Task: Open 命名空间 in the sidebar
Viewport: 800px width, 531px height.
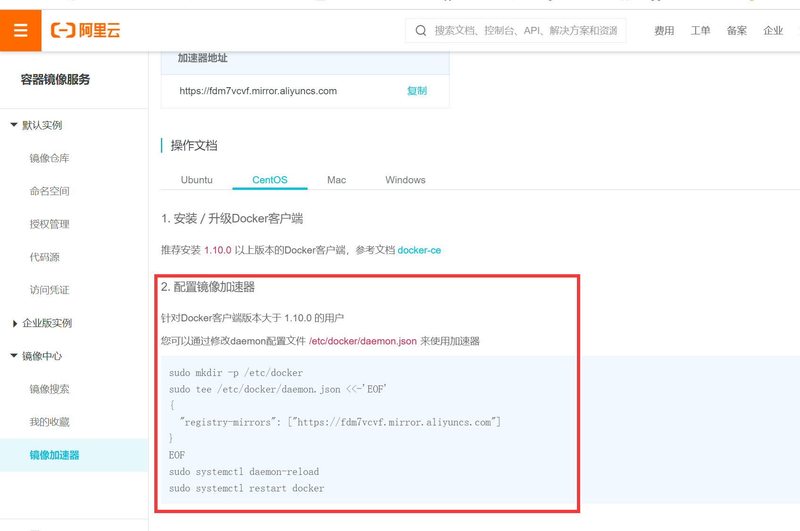Action: click(x=50, y=191)
